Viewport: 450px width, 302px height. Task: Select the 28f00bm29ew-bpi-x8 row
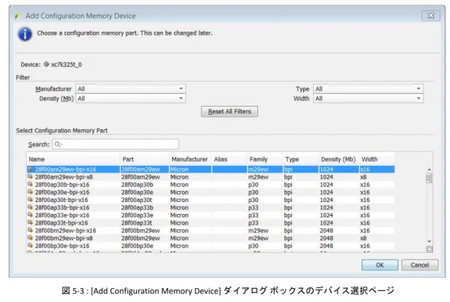pyautogui.click(x=210, y=238)
